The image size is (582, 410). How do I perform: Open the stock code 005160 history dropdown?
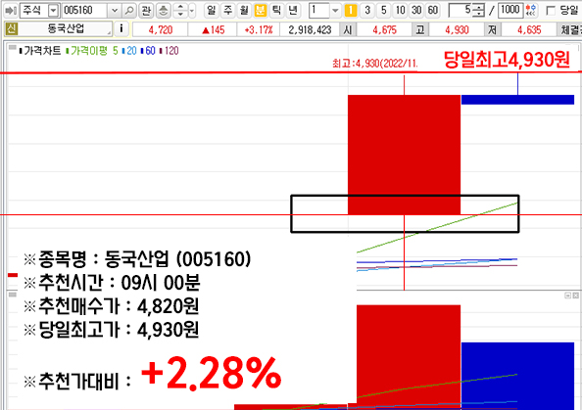point(115,11)
